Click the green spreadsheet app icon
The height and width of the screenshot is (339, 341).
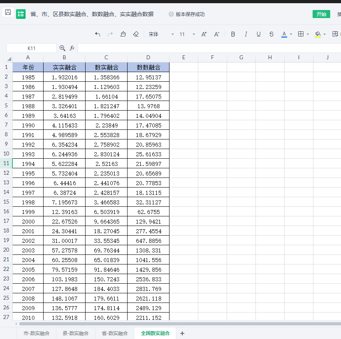pos(21,14)
